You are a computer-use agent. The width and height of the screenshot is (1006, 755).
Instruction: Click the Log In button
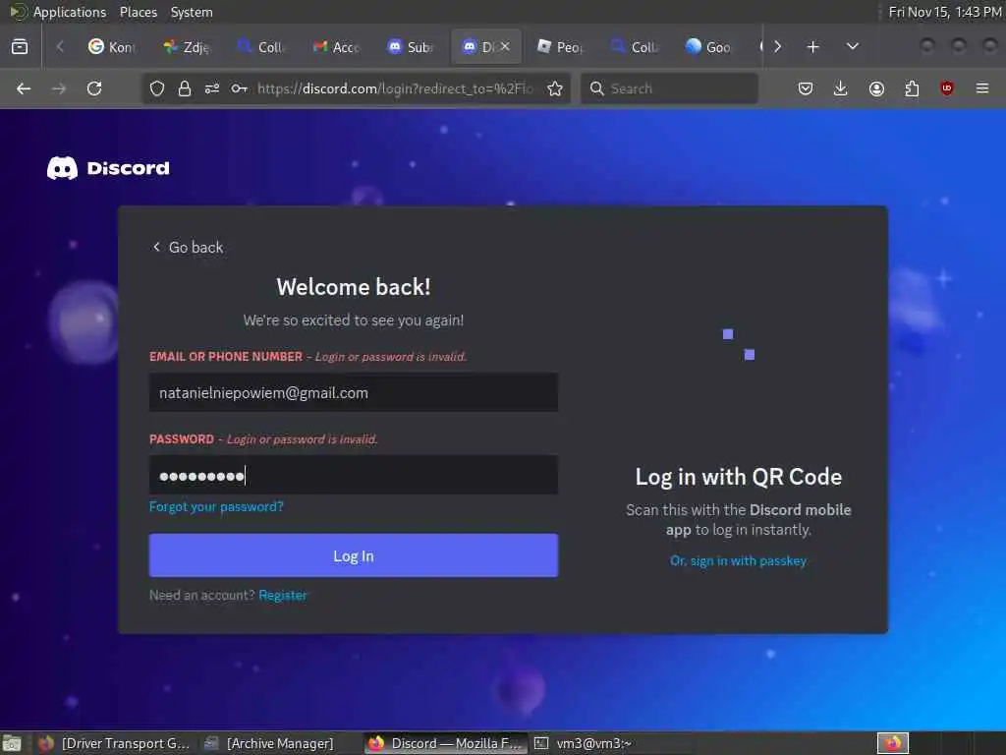pos(354,555)
